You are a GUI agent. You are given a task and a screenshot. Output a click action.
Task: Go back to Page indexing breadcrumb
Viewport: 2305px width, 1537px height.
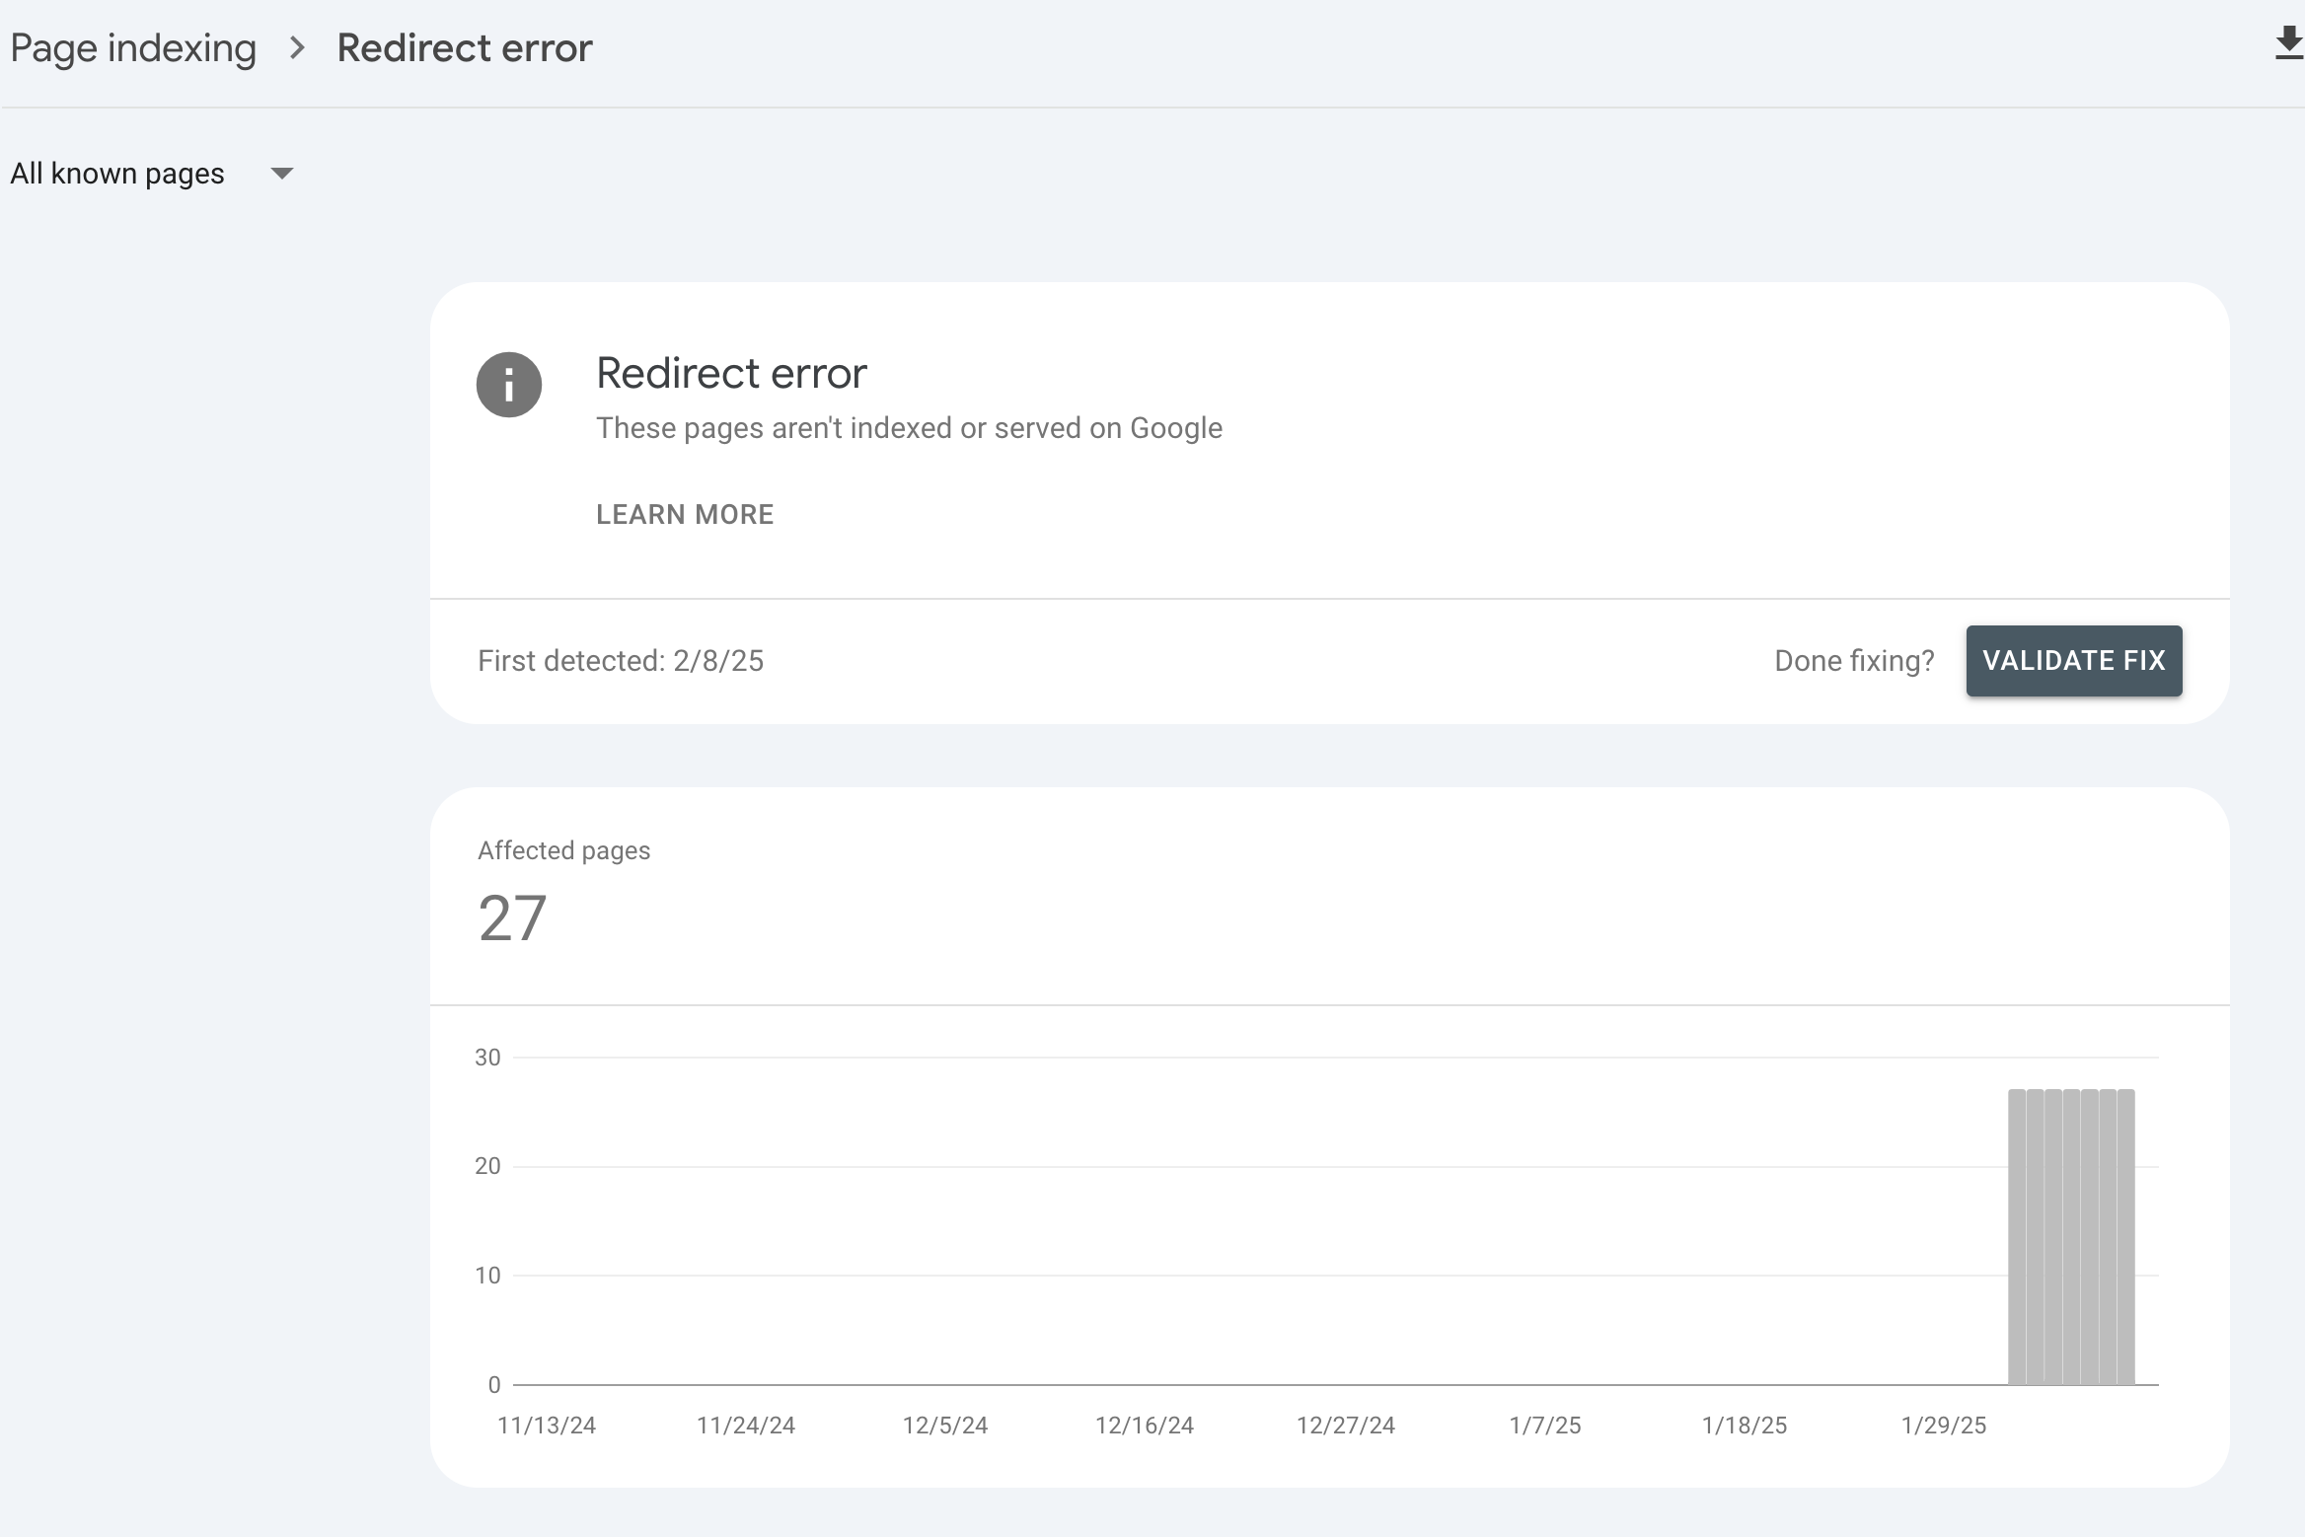point(133,47)
